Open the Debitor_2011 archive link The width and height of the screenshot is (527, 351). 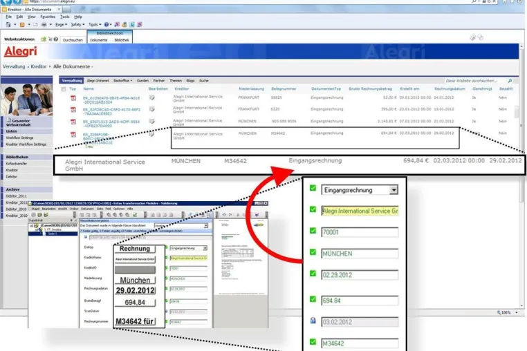point(16,196)
